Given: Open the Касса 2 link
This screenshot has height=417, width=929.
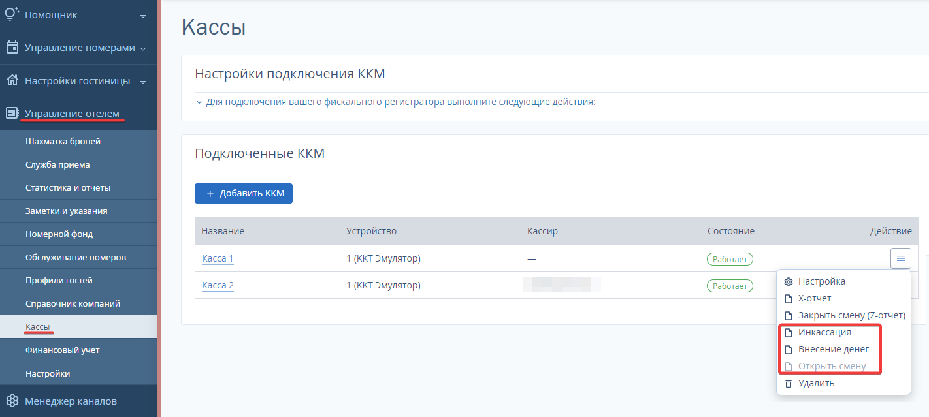Looking at the screenshot, I should tap(218, 285).
